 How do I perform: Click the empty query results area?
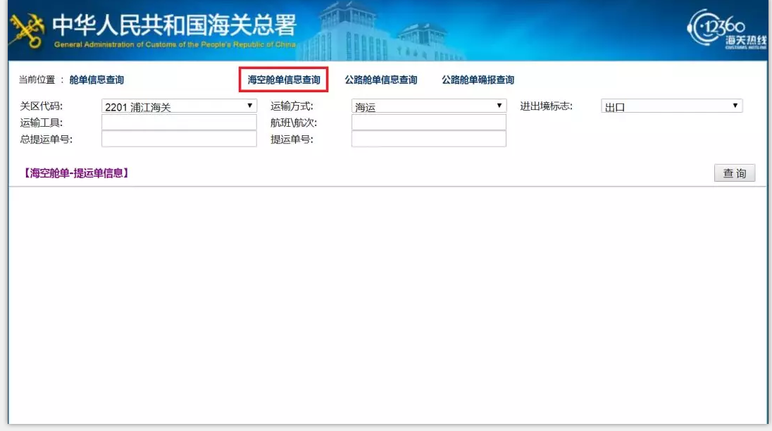pyautogui.click(x=386, y=303)
